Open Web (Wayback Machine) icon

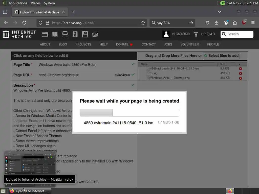(45, 34)
